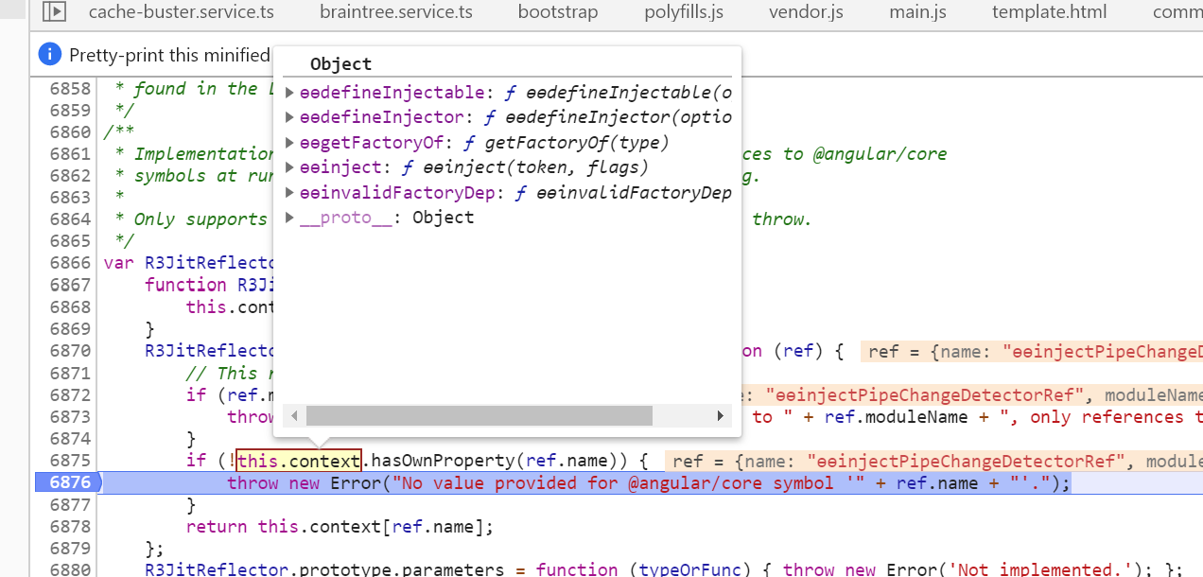Click 'function R3Ji' text on line 6867
The width and height of the screenshot is (1203, 577).
pos(208,285)
